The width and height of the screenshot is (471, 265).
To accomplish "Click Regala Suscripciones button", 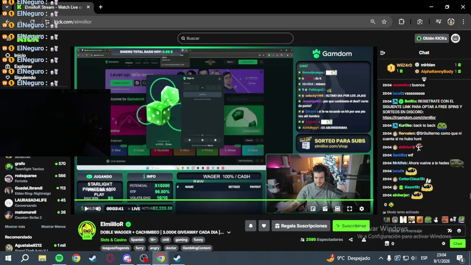I will (x=301, y=226).
